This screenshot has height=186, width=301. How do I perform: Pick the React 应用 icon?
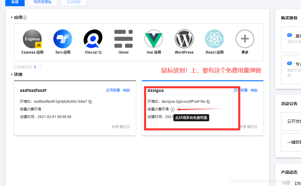point(214,39)
